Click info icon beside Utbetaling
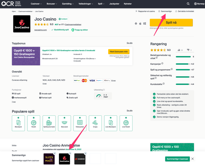Image resolution: width=205 pixels, height=166 pixels. pyautogui.click(x=104, y=90)
